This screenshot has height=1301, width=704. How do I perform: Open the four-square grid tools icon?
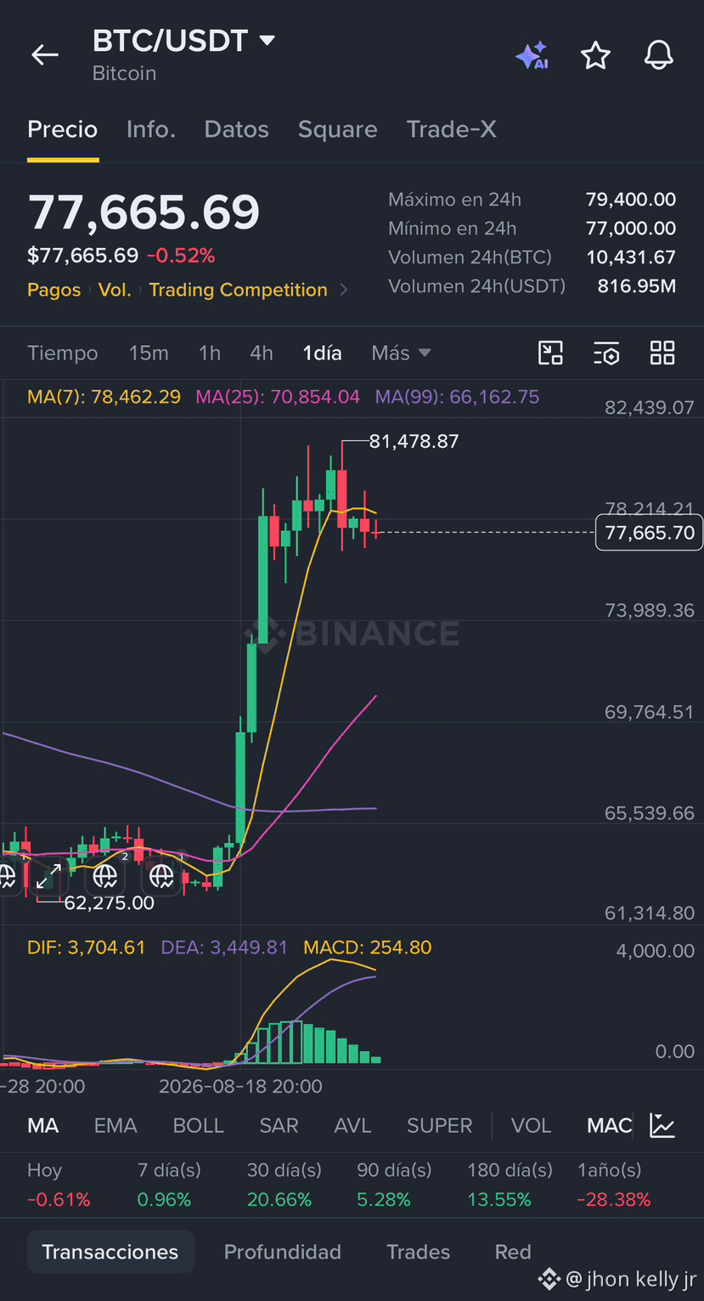click(662, 353)
